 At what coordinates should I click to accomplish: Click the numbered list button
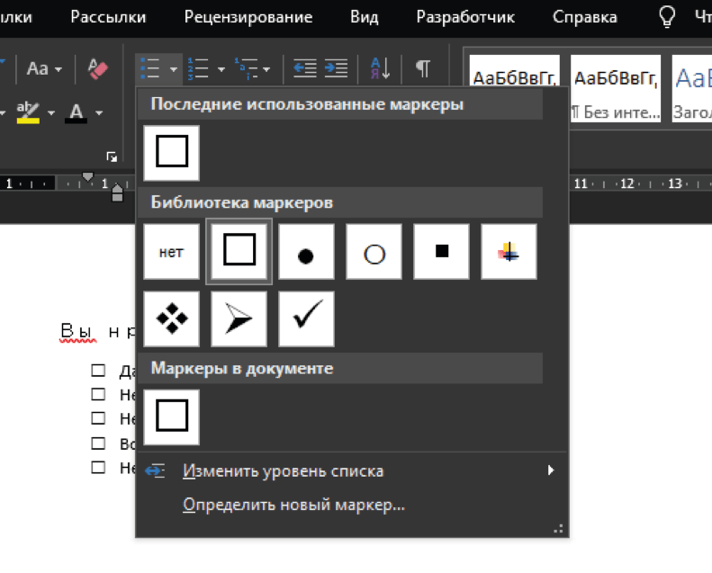[198, 69]
